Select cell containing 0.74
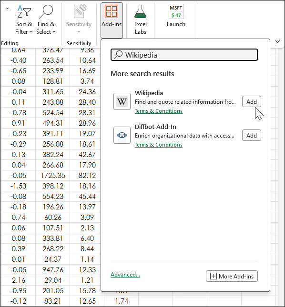285x307 pixels. click(x=18, y=218)
